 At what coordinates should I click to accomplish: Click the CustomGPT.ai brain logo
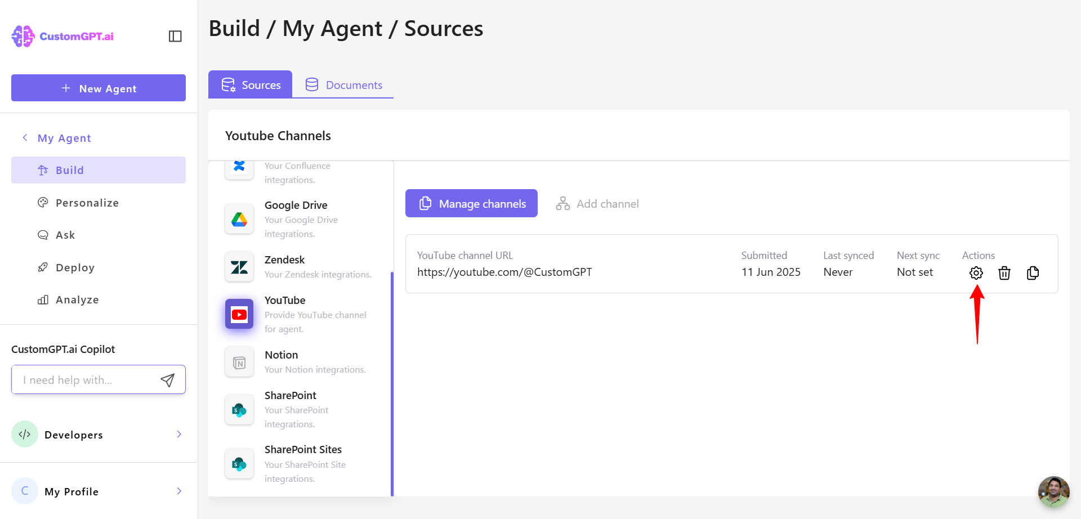click(x=23, y=36)
